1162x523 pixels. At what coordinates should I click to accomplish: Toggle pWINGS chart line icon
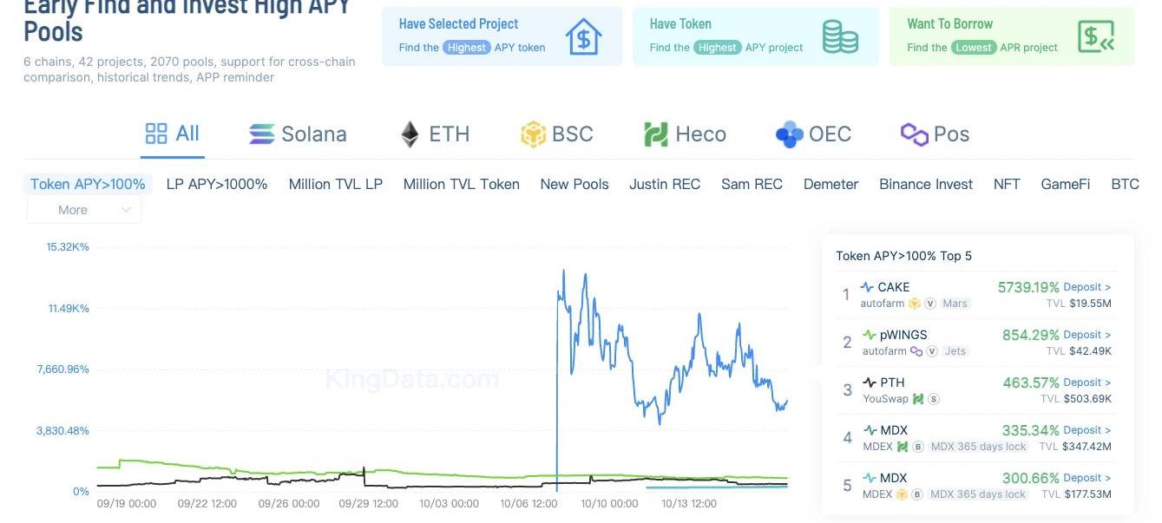[869, 335]
